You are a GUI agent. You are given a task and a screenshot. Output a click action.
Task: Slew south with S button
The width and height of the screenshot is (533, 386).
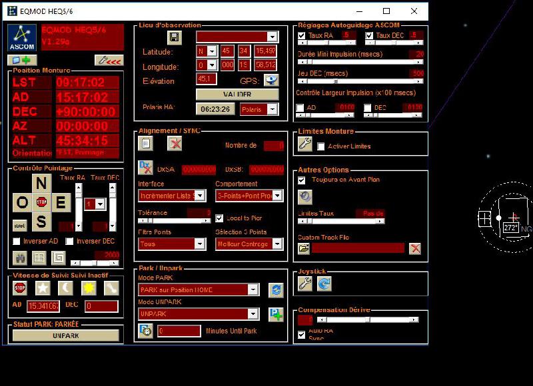[41, 222]
